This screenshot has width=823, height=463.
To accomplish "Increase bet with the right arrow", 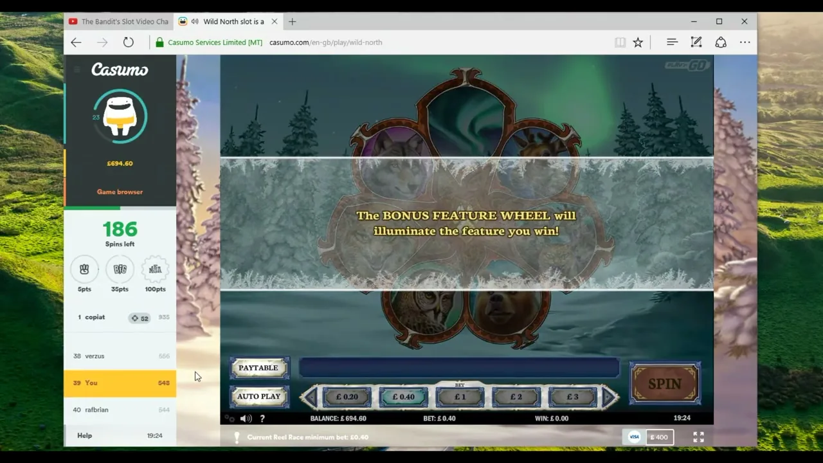I will click(609, 397).
